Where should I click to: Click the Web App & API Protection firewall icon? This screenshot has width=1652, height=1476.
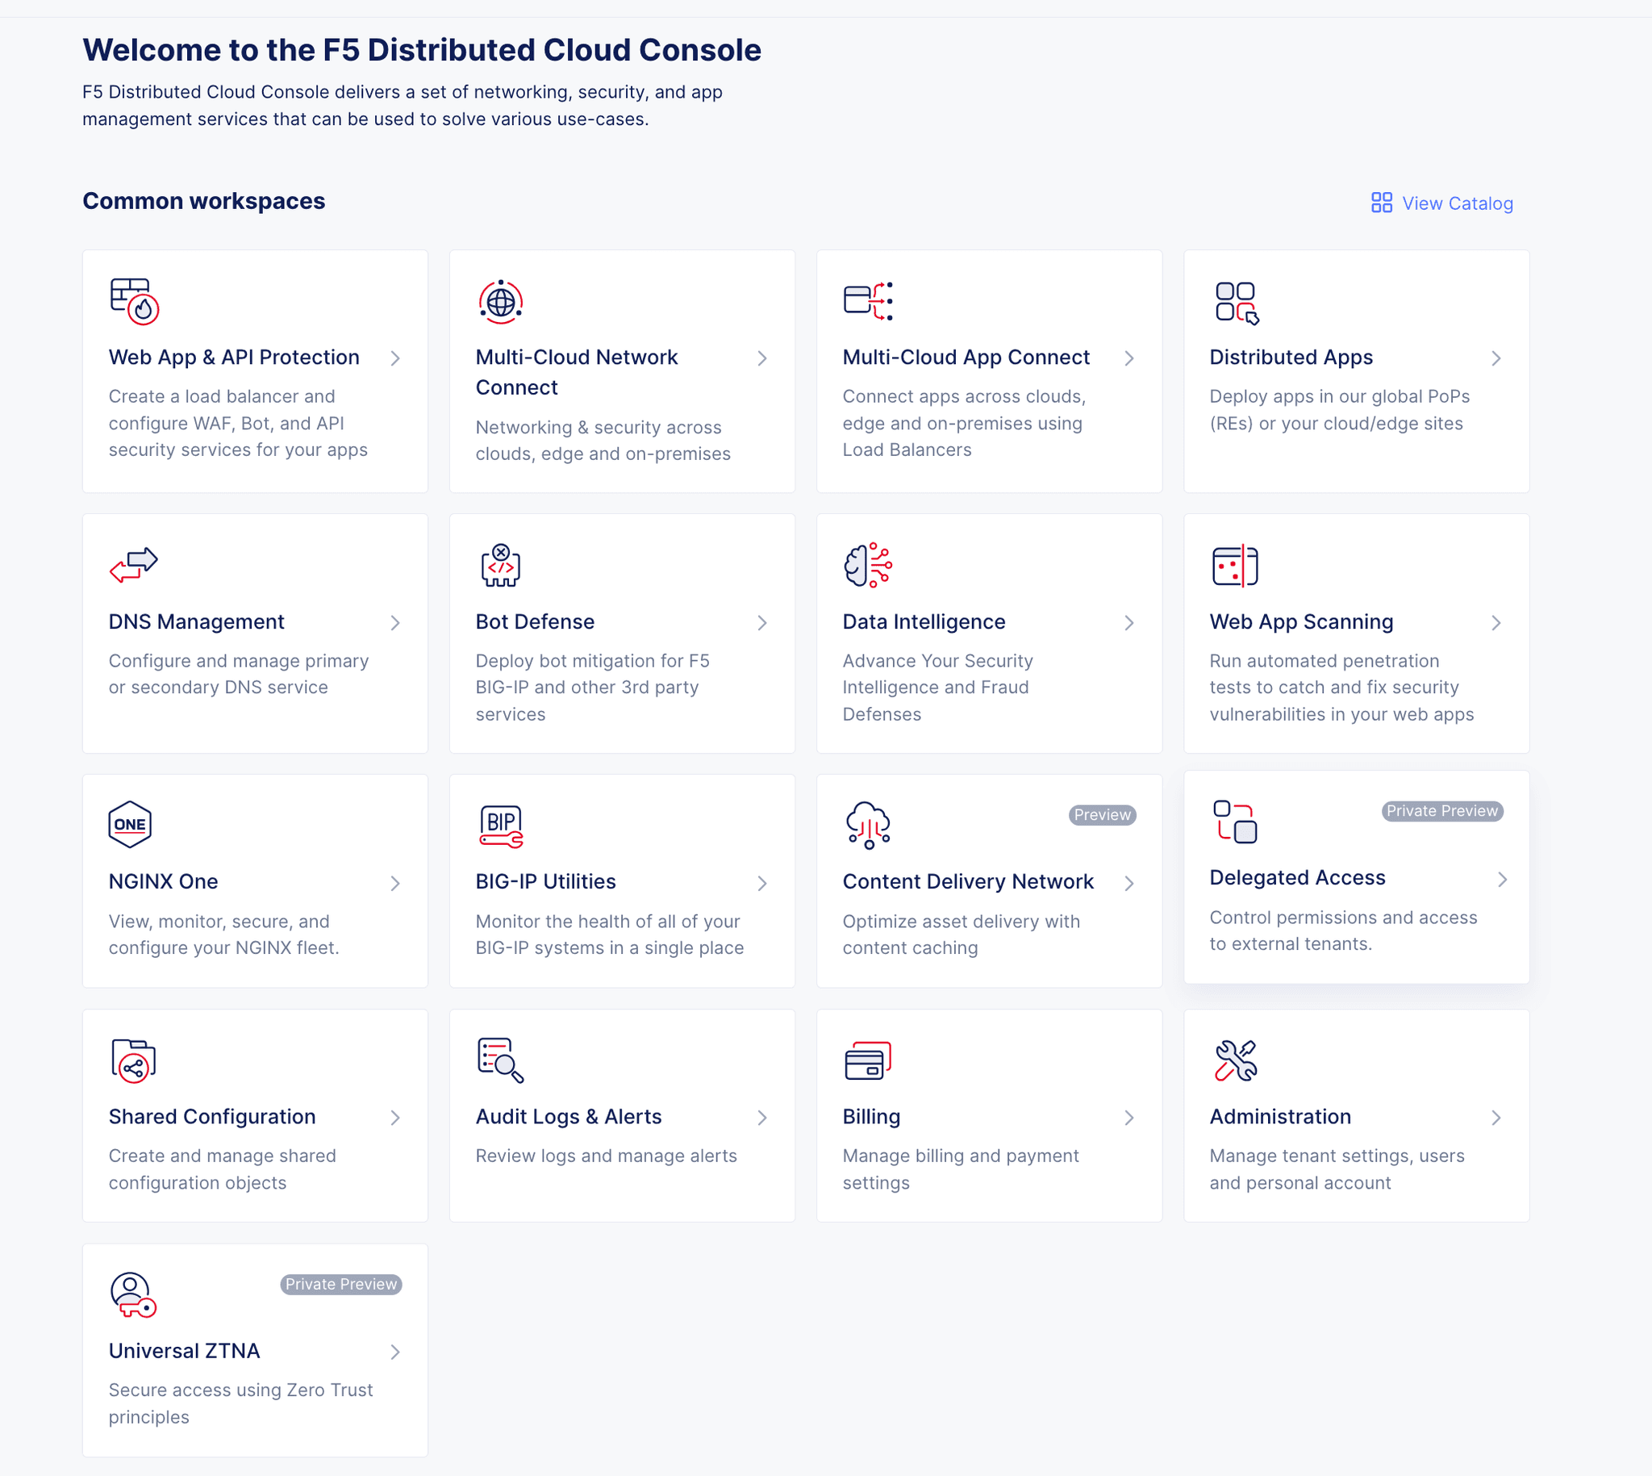pos(131,303)
